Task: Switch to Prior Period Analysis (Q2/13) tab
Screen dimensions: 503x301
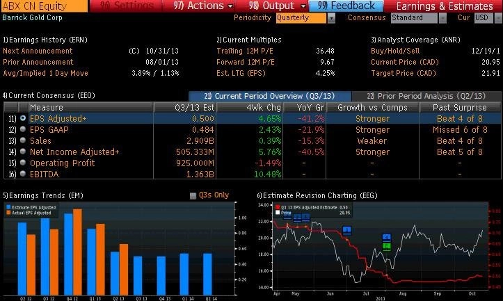Action: [426, 96]
